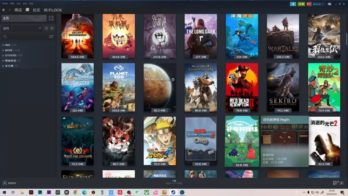Open Don't Starve game cover

[x=160, y=36]
